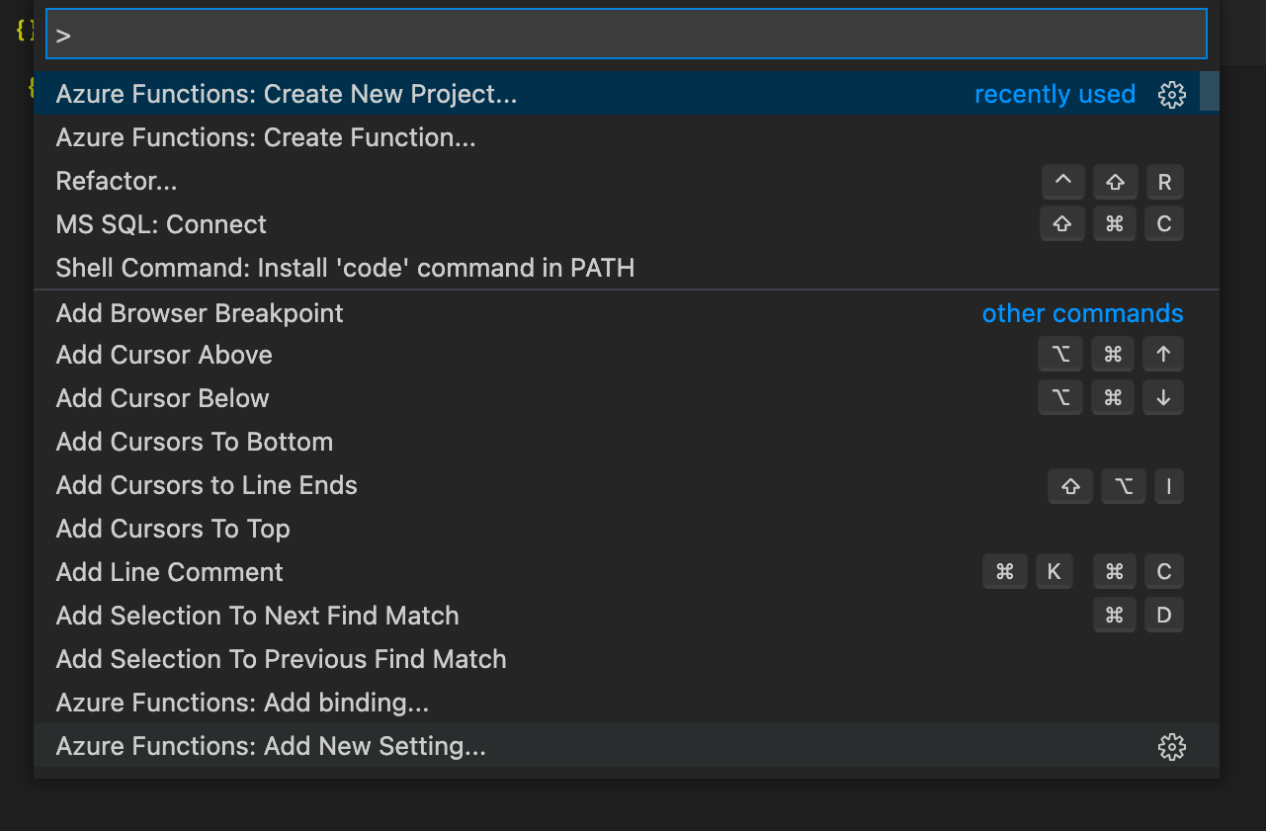Select Azure Functions: Create Function command

[x=266, y=138]
